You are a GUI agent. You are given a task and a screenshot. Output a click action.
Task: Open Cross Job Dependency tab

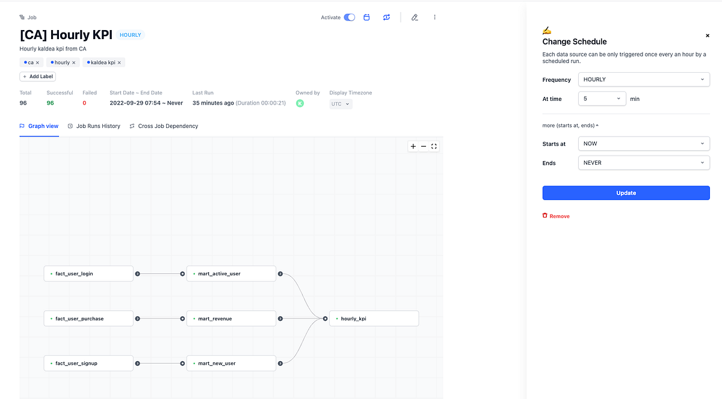[x=164, y=126]
